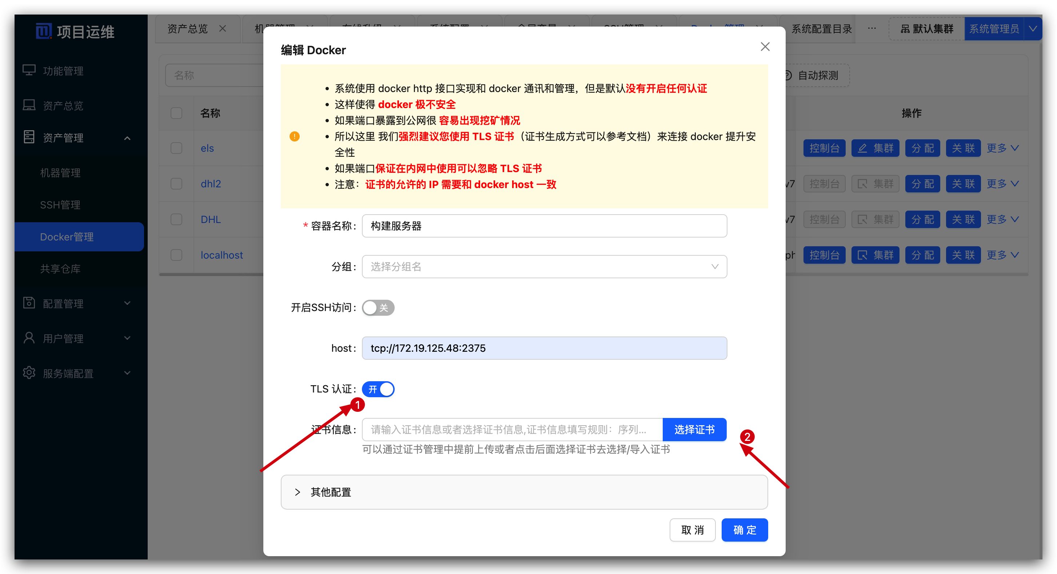The image size is (1057, 574).
Task: Check the checkbox next to els row
Action: (176, 148)
